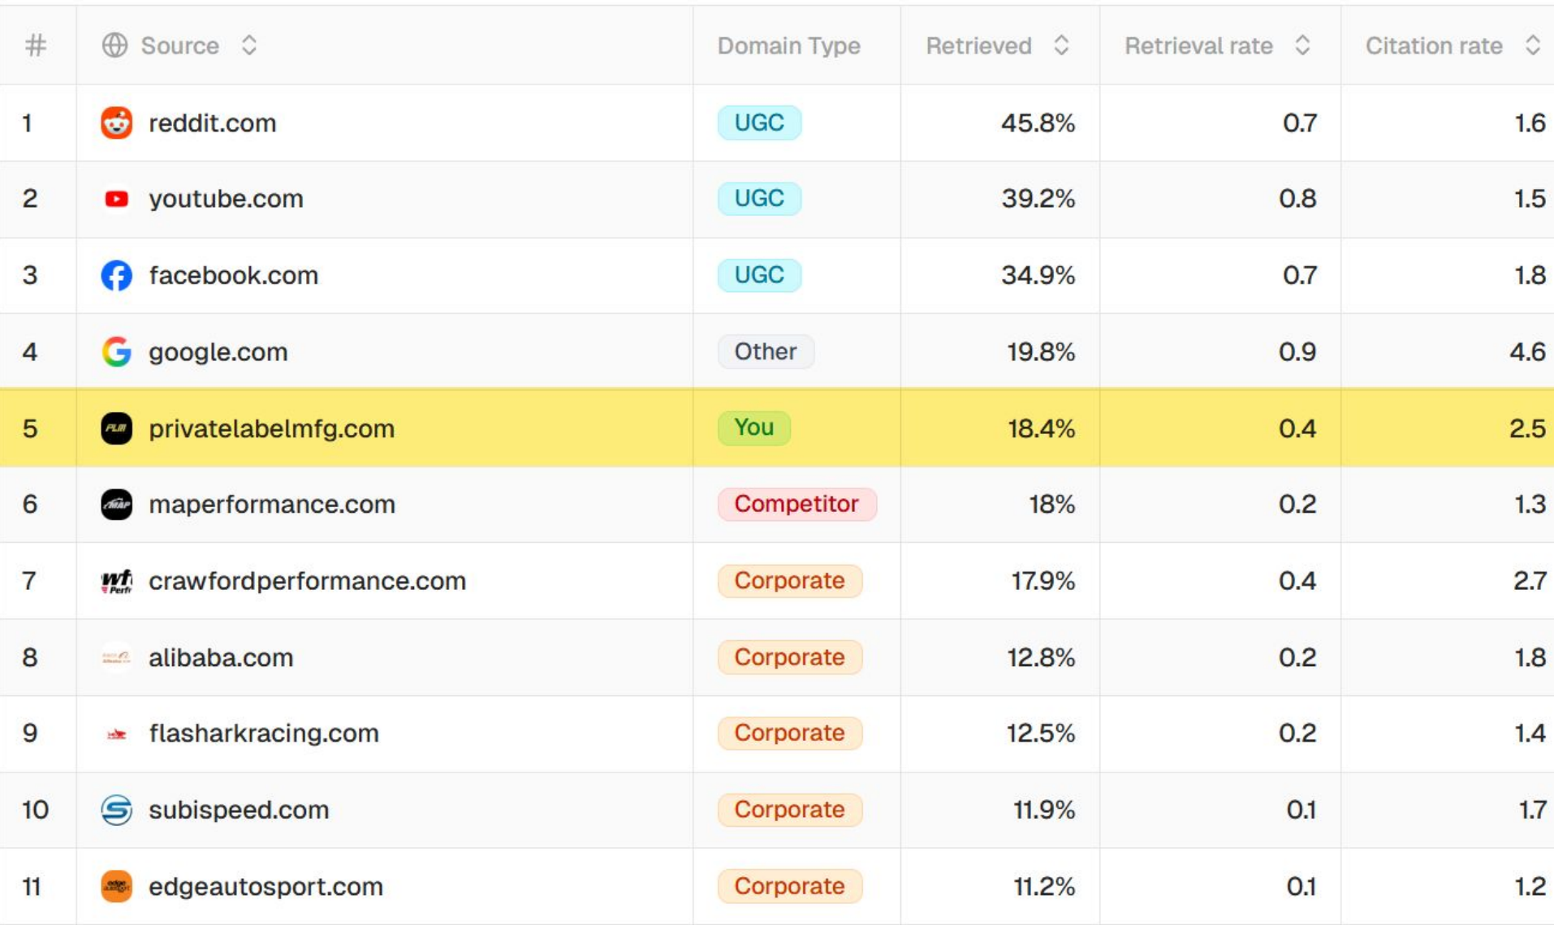Click the UGC tag for reddit.com
1554x925 pixels.
[759, 123]
